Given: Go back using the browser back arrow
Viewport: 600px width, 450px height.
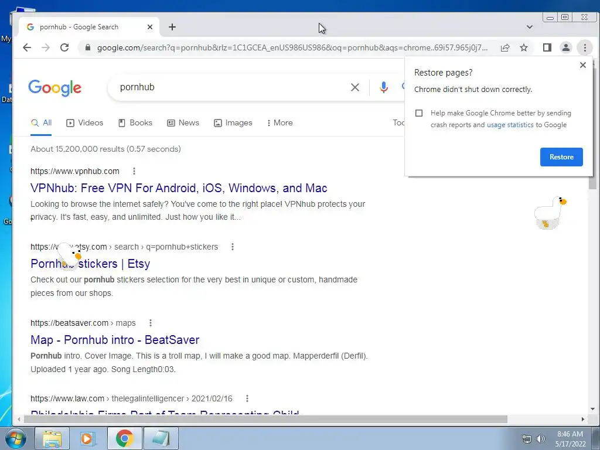Looking at the screenshot, I should (27, 47).
